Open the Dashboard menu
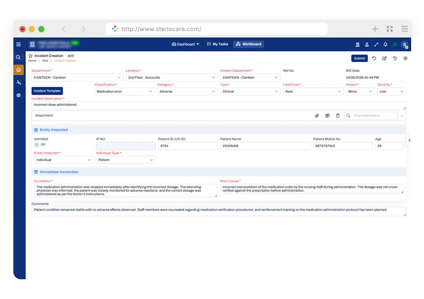This screenshot has width=424, height=299. pos(185,44)
